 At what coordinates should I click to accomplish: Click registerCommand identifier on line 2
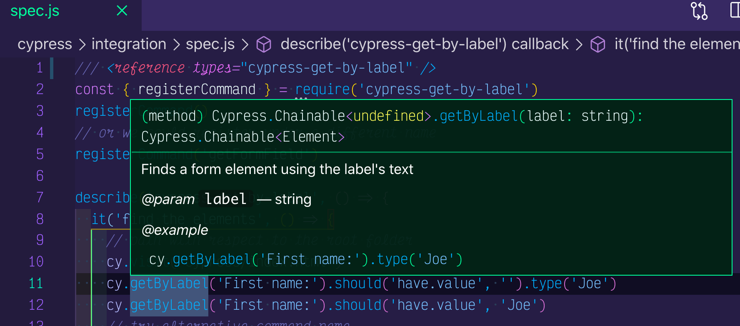click(x=197, y=90)
